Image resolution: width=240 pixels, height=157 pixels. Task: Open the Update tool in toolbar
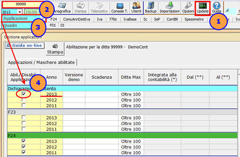pos(203,7)
